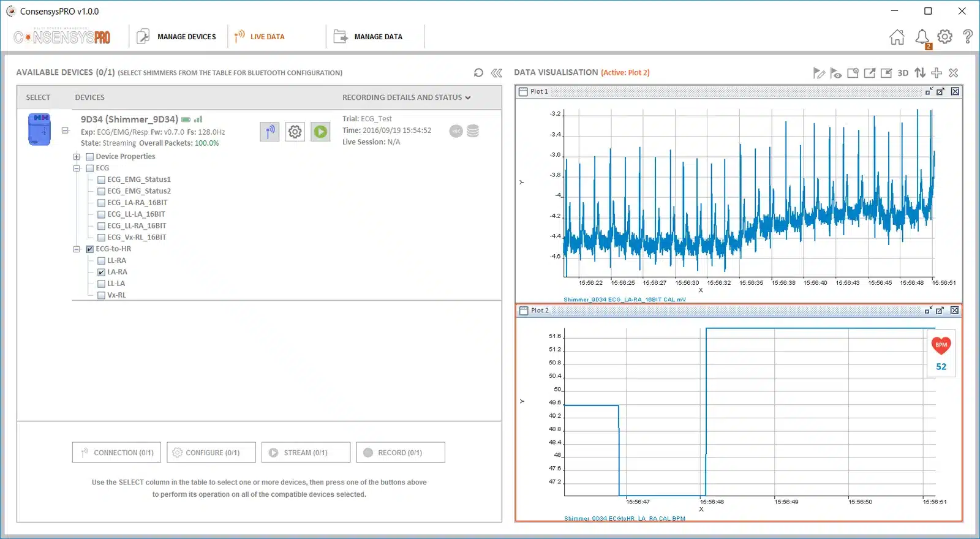Collapse the Available Devices panel with double chevron
Viewport: 980px width, 539px height.
[x=497, y=73]
